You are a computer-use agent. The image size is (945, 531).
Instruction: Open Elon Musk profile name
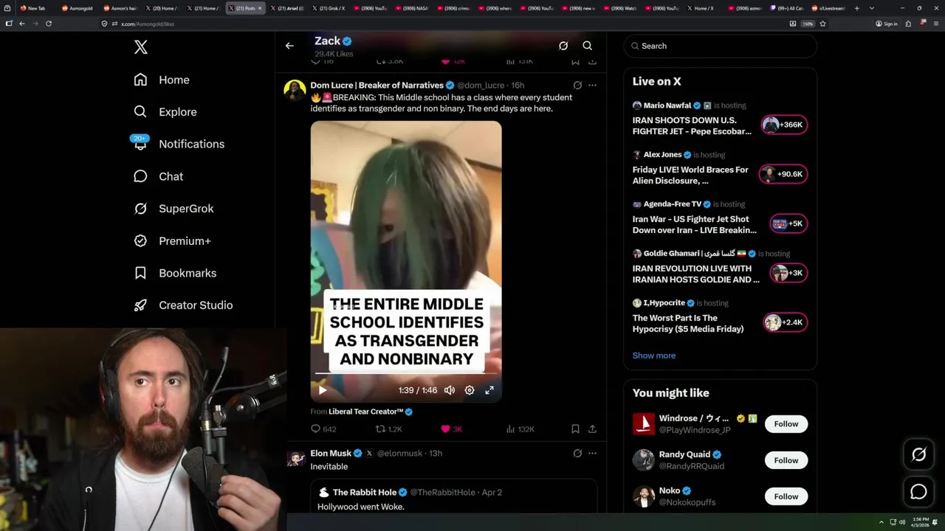point(331,454)
